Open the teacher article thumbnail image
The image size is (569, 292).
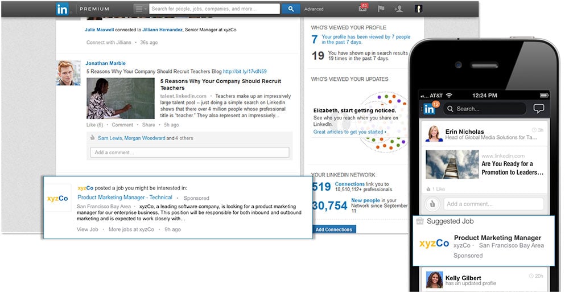click(x=120, y=98)
